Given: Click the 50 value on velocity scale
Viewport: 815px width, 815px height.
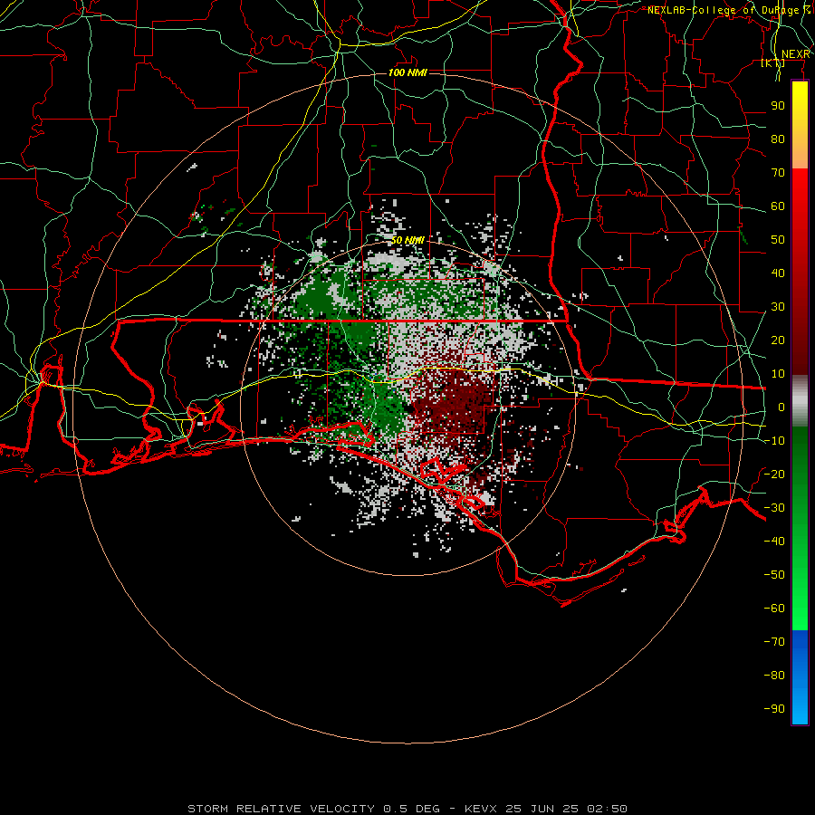Looking at the screenshot, I should (778, 240).
